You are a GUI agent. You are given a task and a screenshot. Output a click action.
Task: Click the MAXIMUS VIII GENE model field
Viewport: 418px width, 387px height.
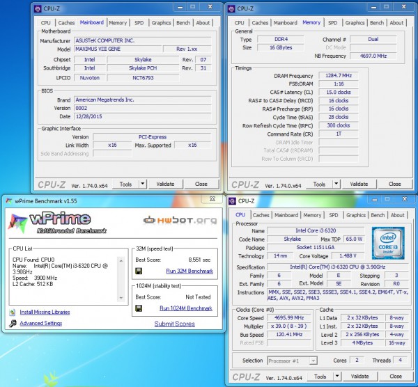coord(118,49)
